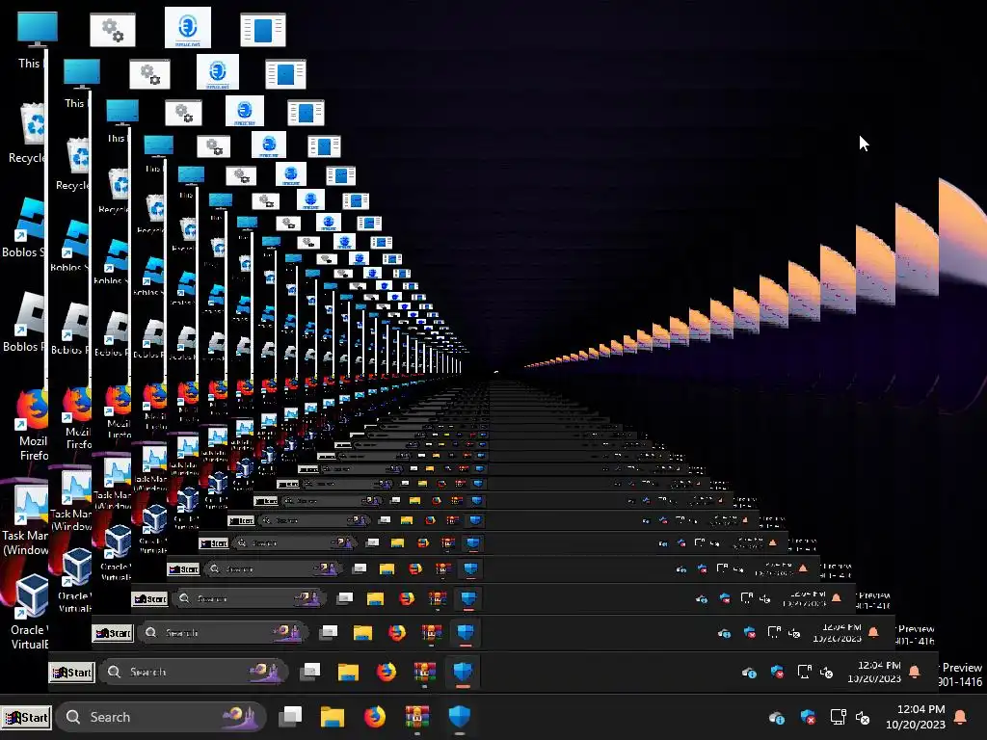Screen dimensions: 987x740
Task: Open the outermost Boblos S shortcut on the desktop
Action: [30, 219]
